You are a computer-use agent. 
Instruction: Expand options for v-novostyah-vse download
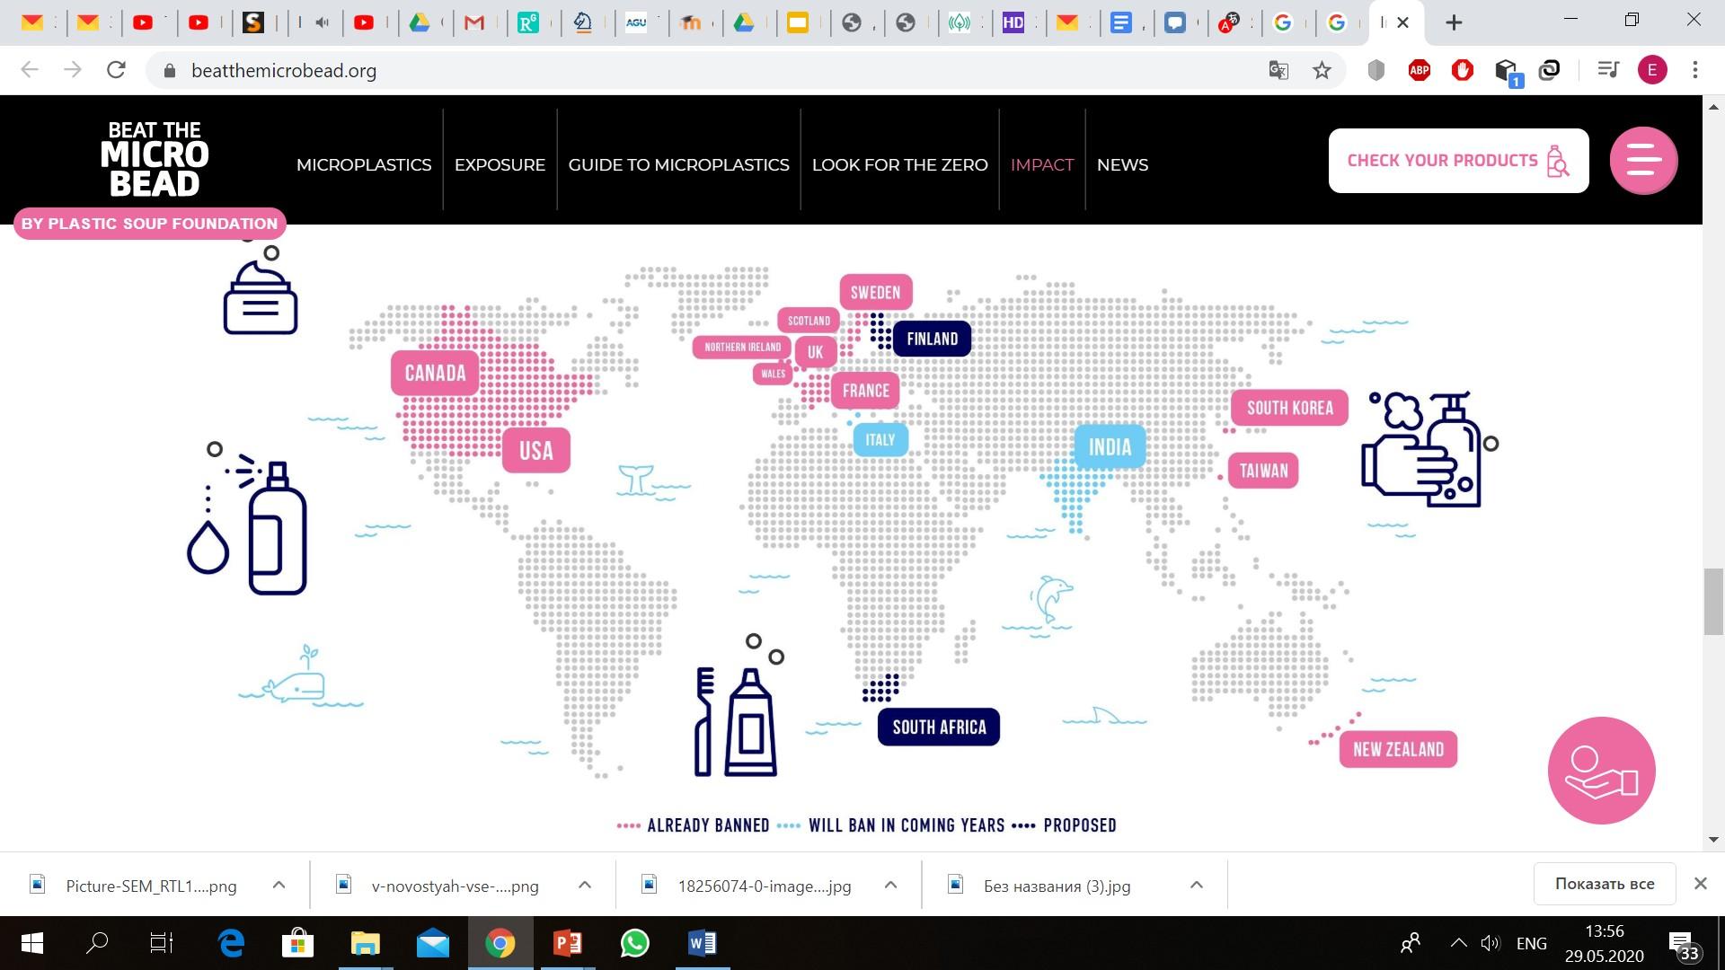[x=585, y=886]
